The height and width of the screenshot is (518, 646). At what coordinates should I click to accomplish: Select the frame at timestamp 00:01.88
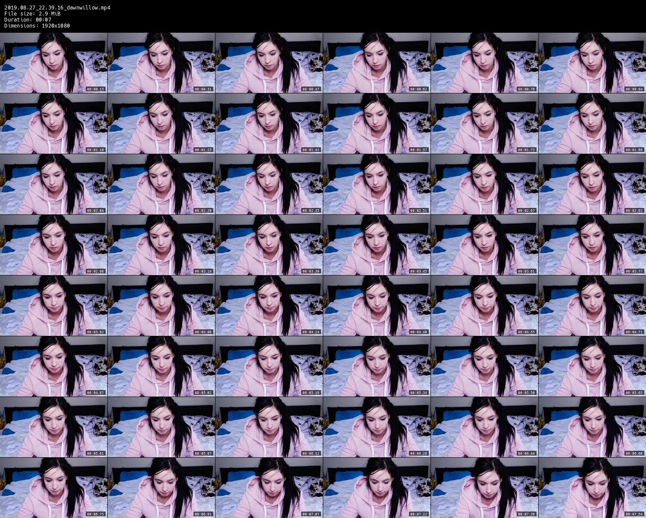pyautogui.click(x=592, y=124)
